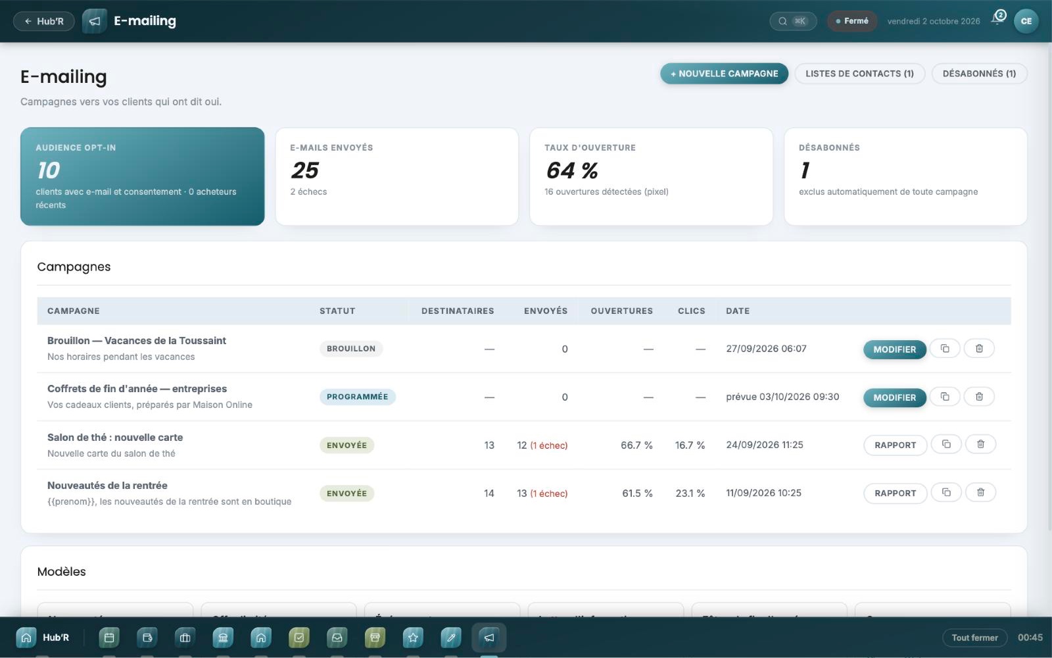
Task: Click the Fermé status pill
Action: click(852, 21)
